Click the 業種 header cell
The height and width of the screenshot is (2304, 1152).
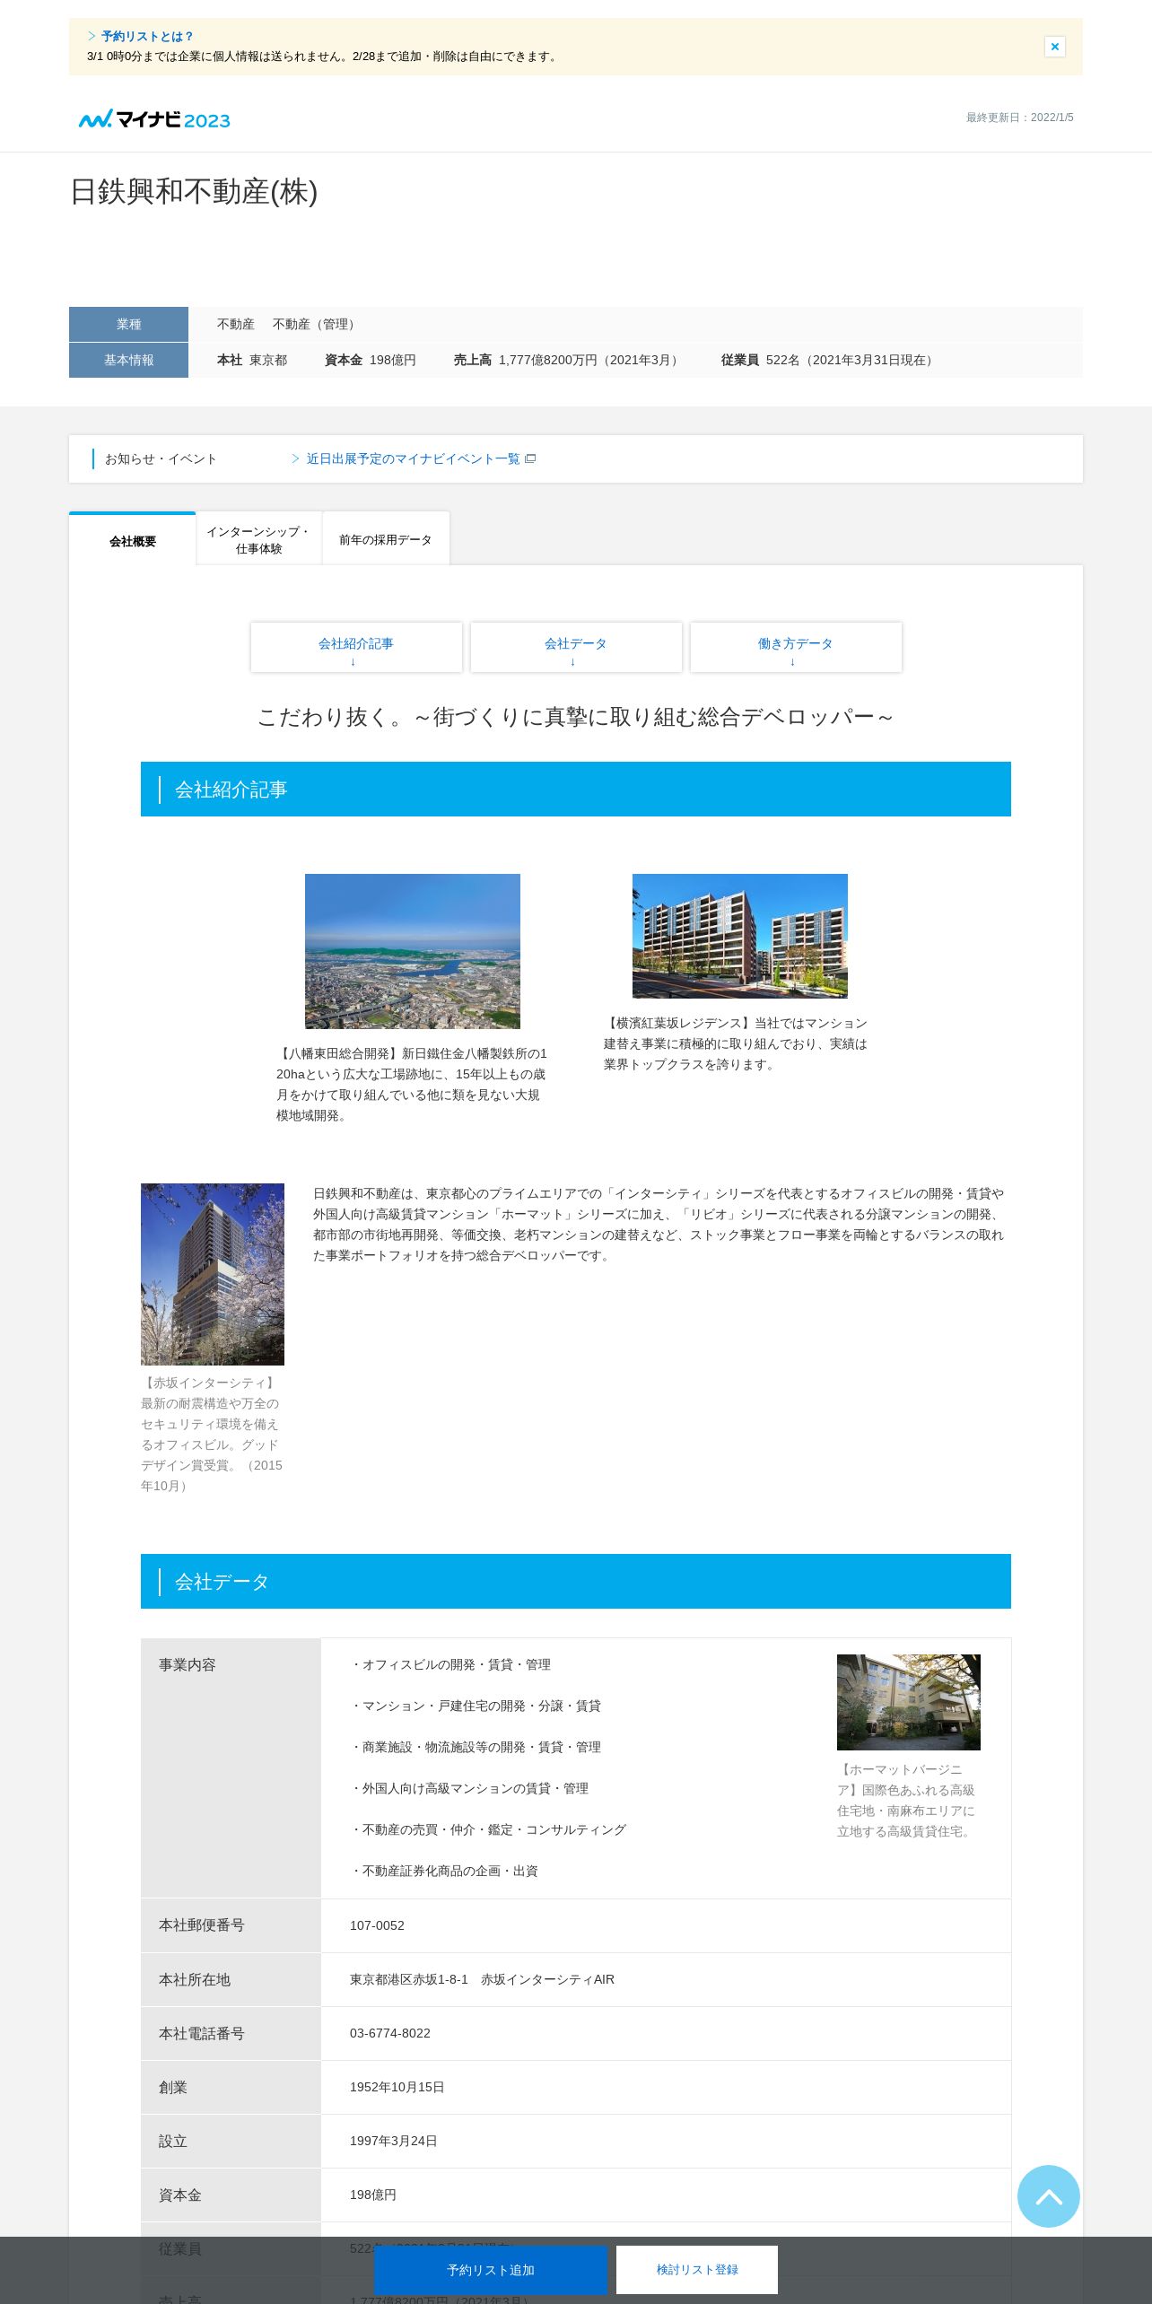[x=128, y=324]
